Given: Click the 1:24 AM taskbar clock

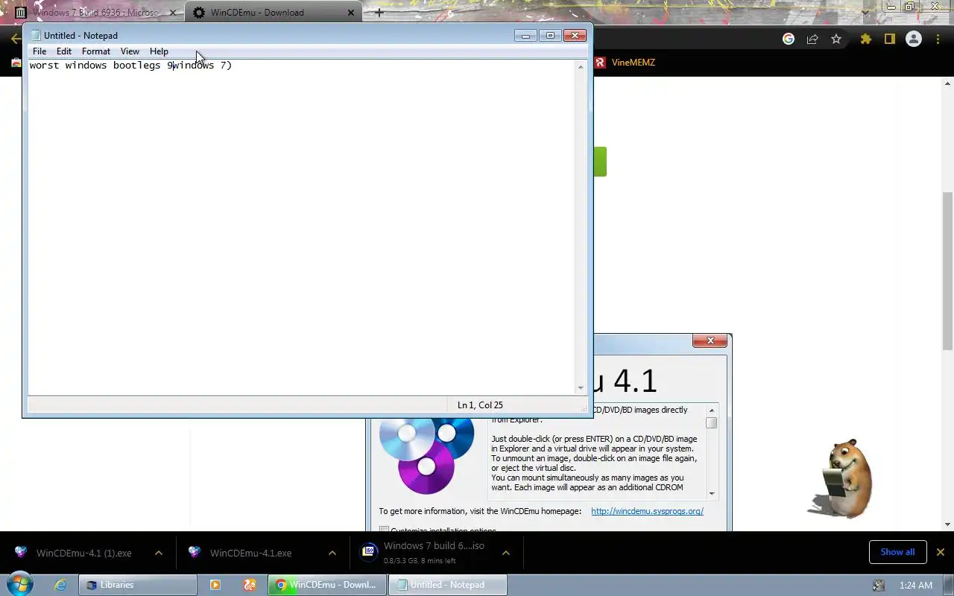Looking at the screenshot, I should pos(915,586).
